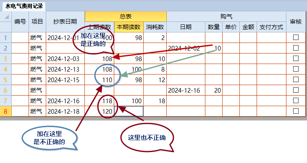307x163 pixels.
Task: Select the 购气 group header
Action: [226, 16]
